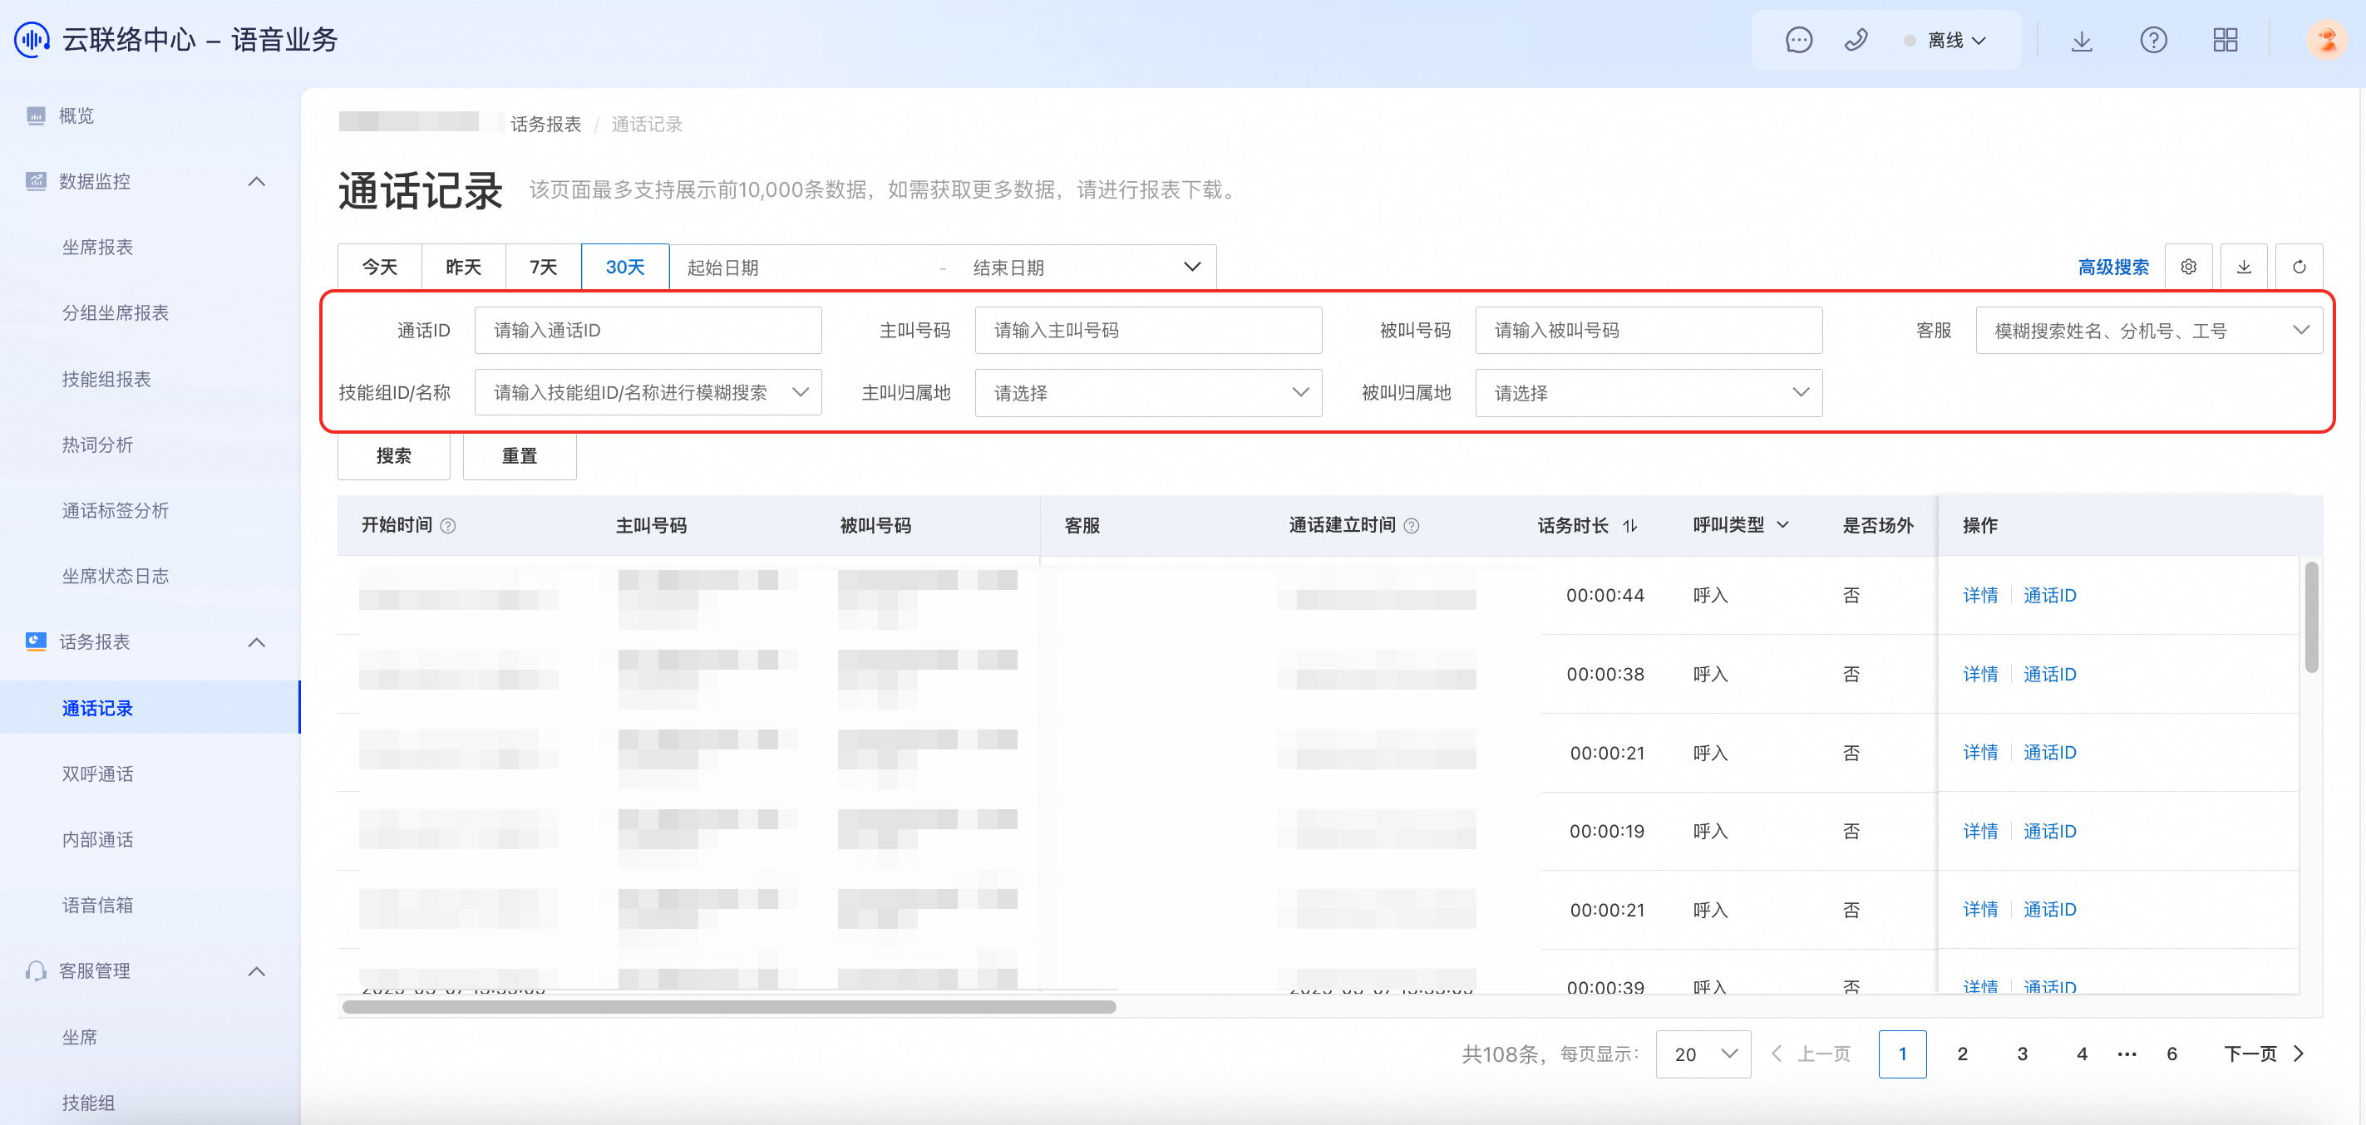Open the 客服 fuzzy search dropdown

click(2148, 331)
